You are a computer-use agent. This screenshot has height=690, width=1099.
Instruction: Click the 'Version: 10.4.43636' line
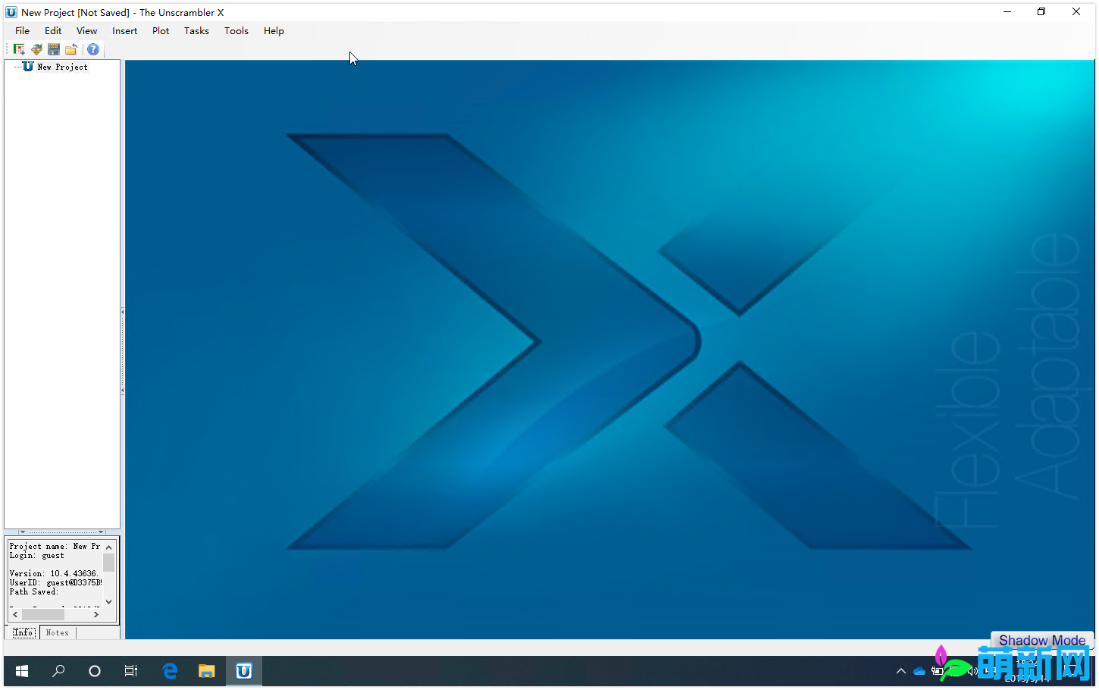click(53, 573)
